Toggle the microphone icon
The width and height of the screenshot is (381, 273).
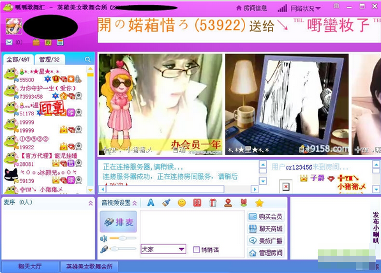[104, 249]
